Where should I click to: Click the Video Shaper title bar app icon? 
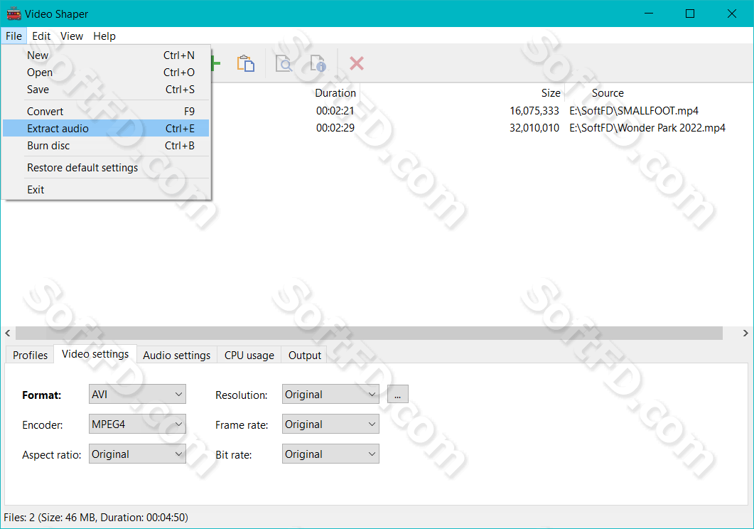(x=14, y=14)
